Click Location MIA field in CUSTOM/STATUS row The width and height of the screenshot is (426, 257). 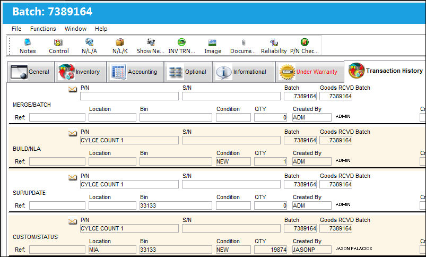click(x=112, y=250)
